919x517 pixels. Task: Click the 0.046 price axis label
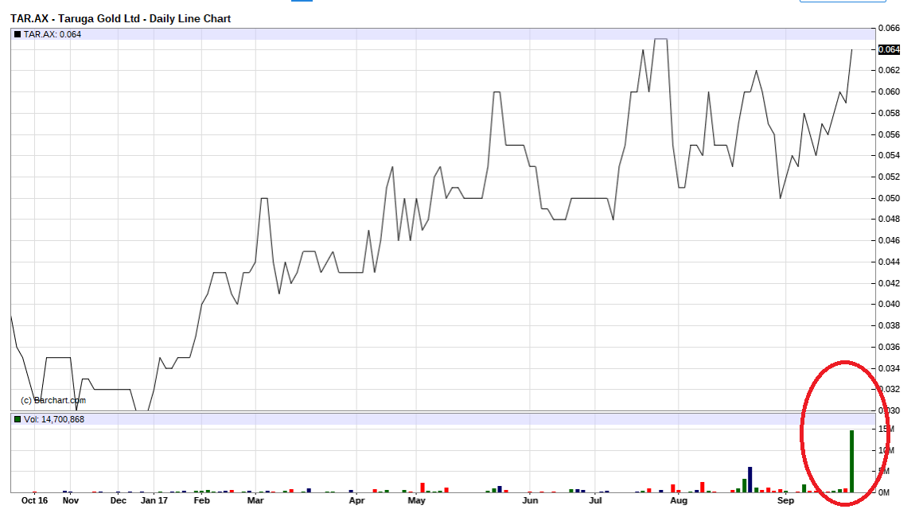point(889,240)
